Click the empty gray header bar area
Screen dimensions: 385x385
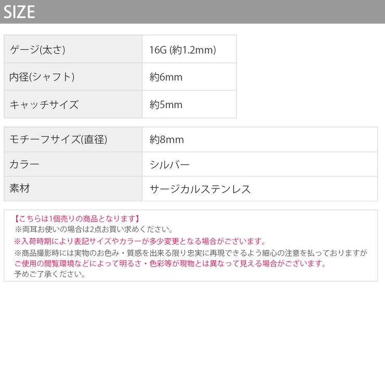208,12
